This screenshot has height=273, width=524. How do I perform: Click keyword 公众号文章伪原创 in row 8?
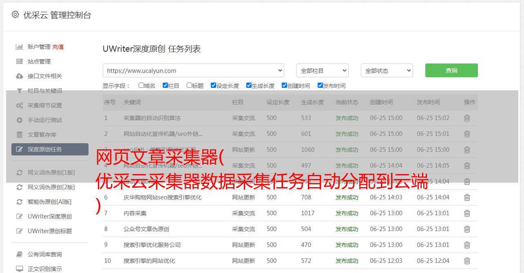(146, 229)
